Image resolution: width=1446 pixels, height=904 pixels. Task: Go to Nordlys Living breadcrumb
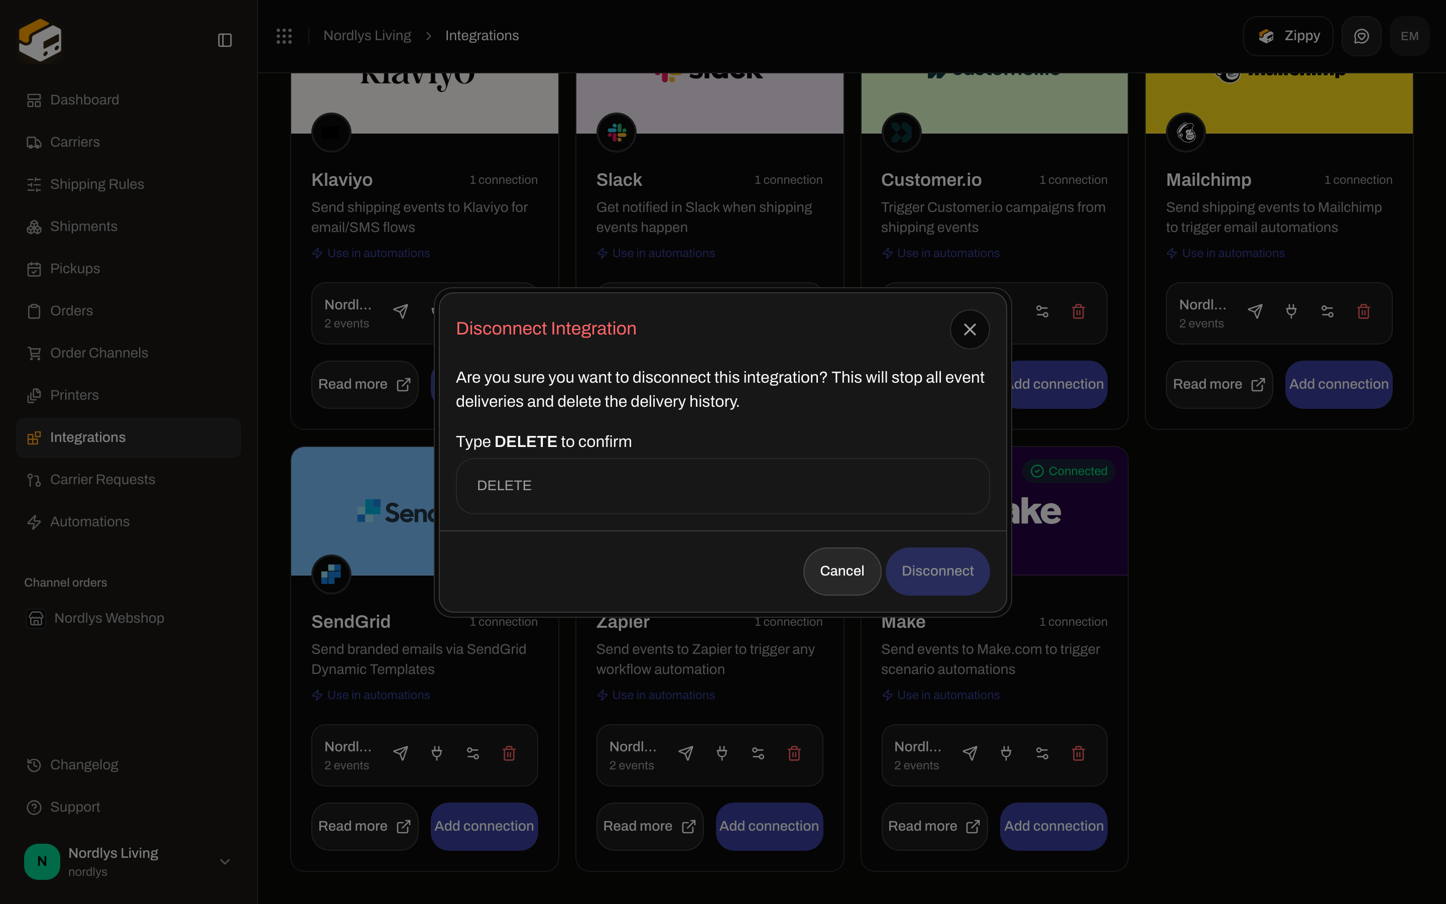[367, 36]
